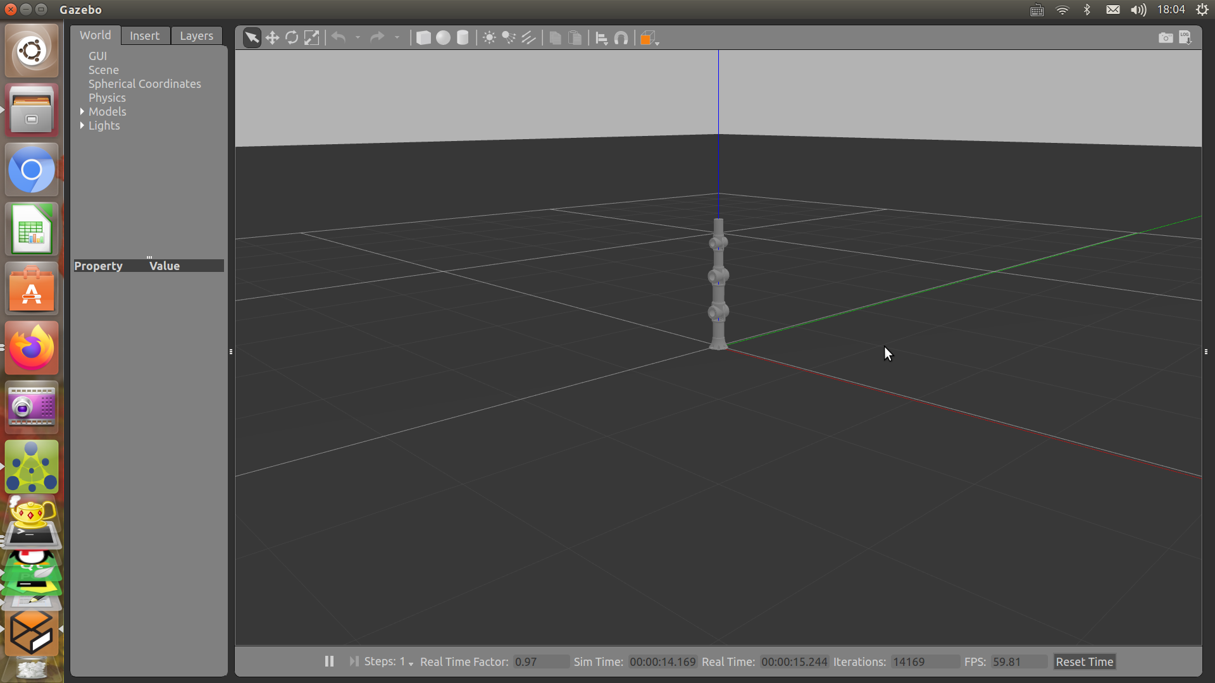
Task: Select the Rotate mode tool
Action: click(292, 38)
